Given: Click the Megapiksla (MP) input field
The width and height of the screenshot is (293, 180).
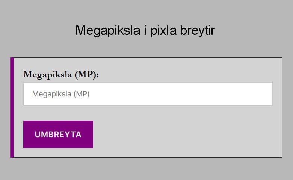Looking at the screenshot, I should coord(148,94).
